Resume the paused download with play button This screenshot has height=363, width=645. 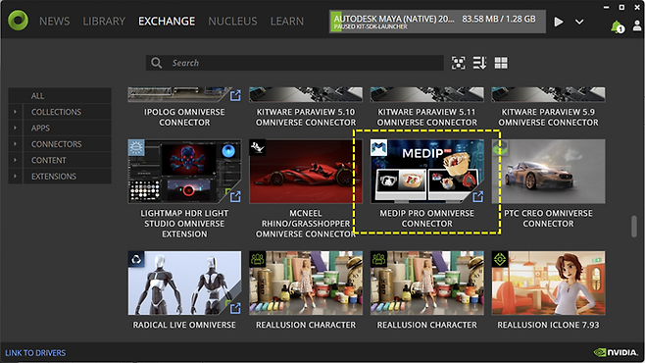[x=558, y=22]
